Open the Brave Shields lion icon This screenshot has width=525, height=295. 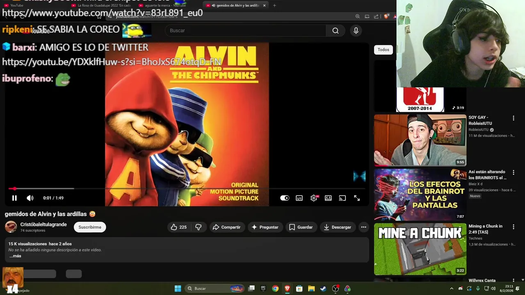[386, 16]
